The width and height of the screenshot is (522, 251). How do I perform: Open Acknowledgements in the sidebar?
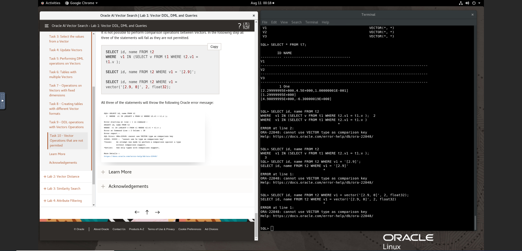click(x=63, y=163)
